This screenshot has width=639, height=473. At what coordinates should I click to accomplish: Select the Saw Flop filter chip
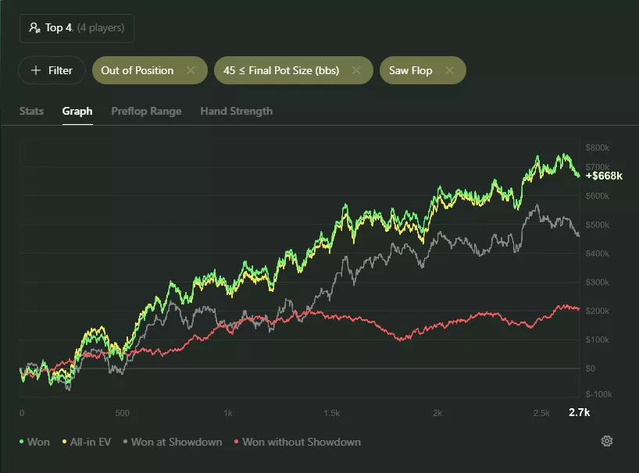pos(423,70)
